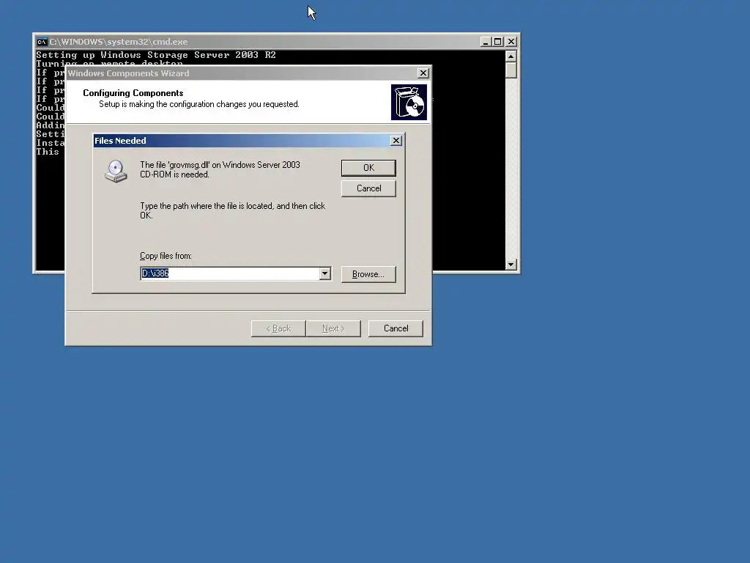Click the cmd.exe title bar icon
Viewport: 750px width, 563px height.
pyautogui.click(x=42, y=42)
